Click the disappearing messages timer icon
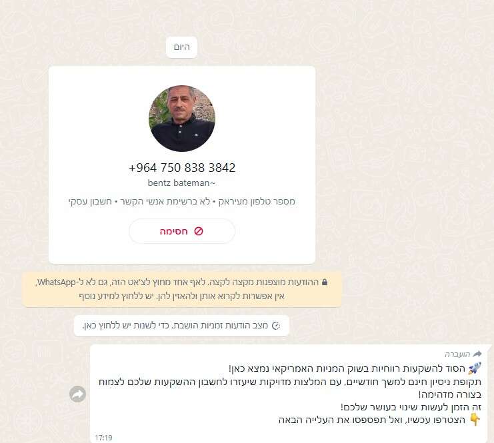 pyautogui.click(x=276, y=326)
